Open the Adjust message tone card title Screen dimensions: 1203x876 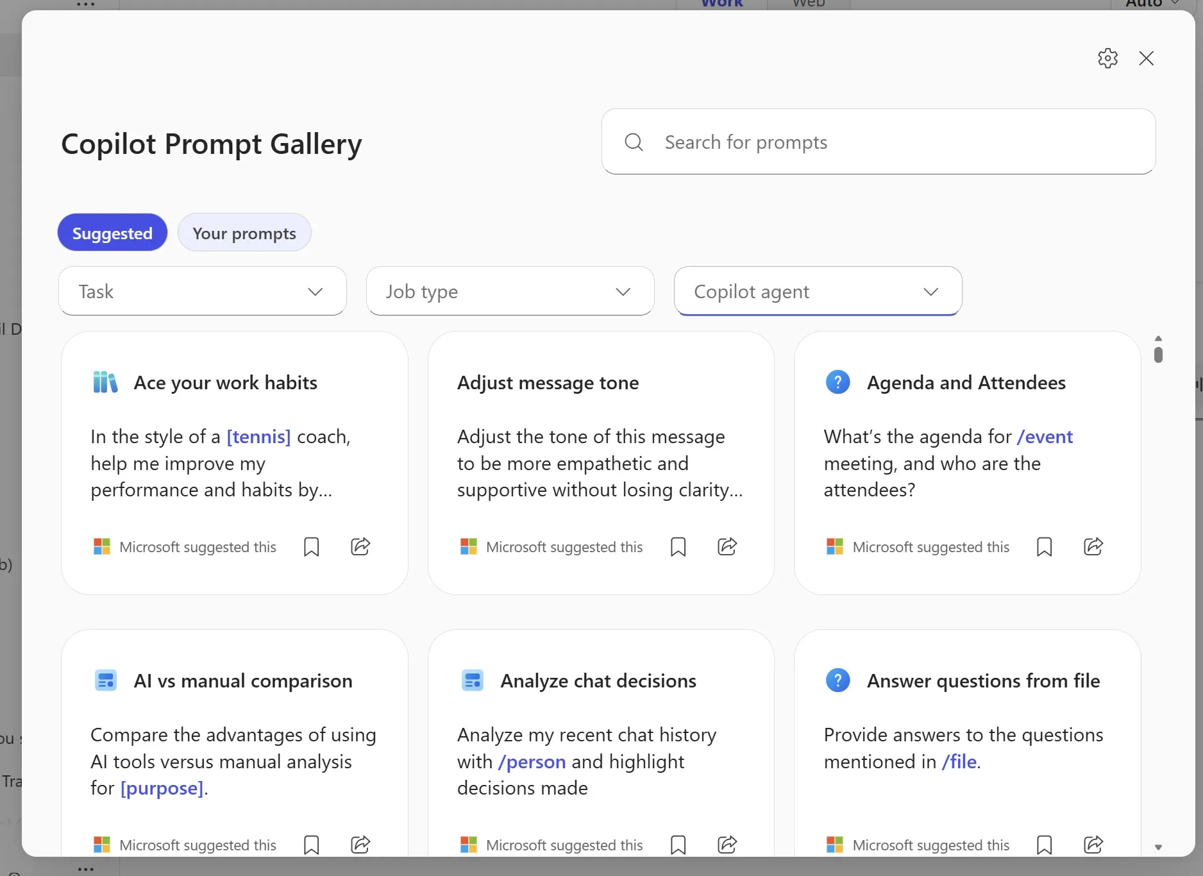click(548, 383)
